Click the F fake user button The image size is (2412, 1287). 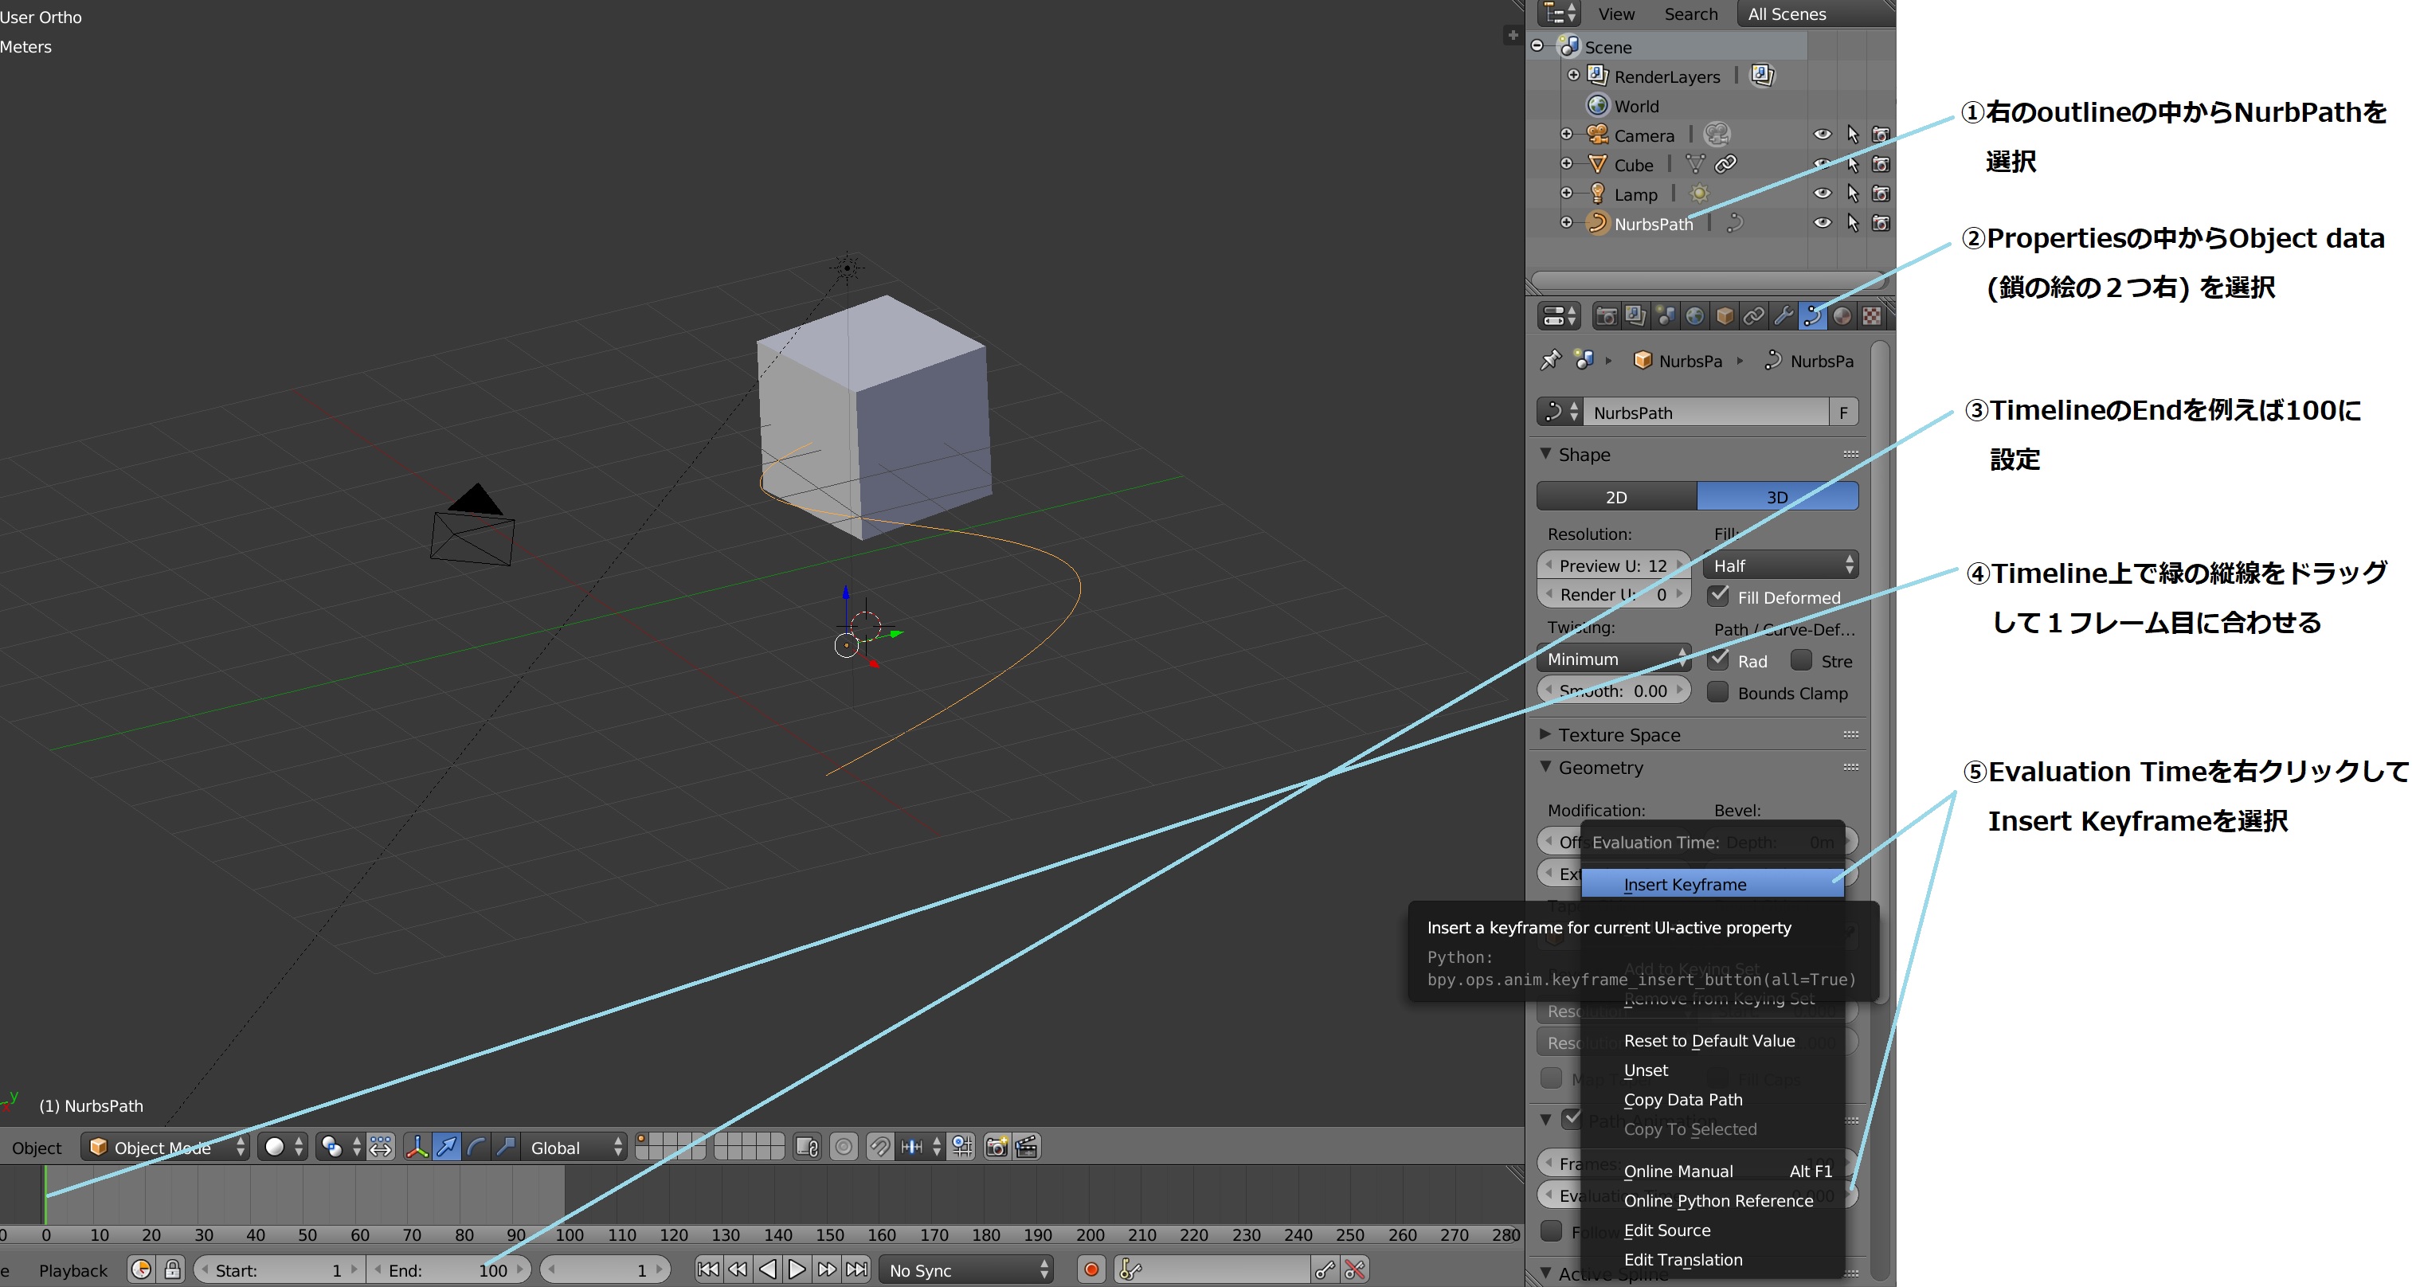pyautogui.click(x=1842, y=412)
